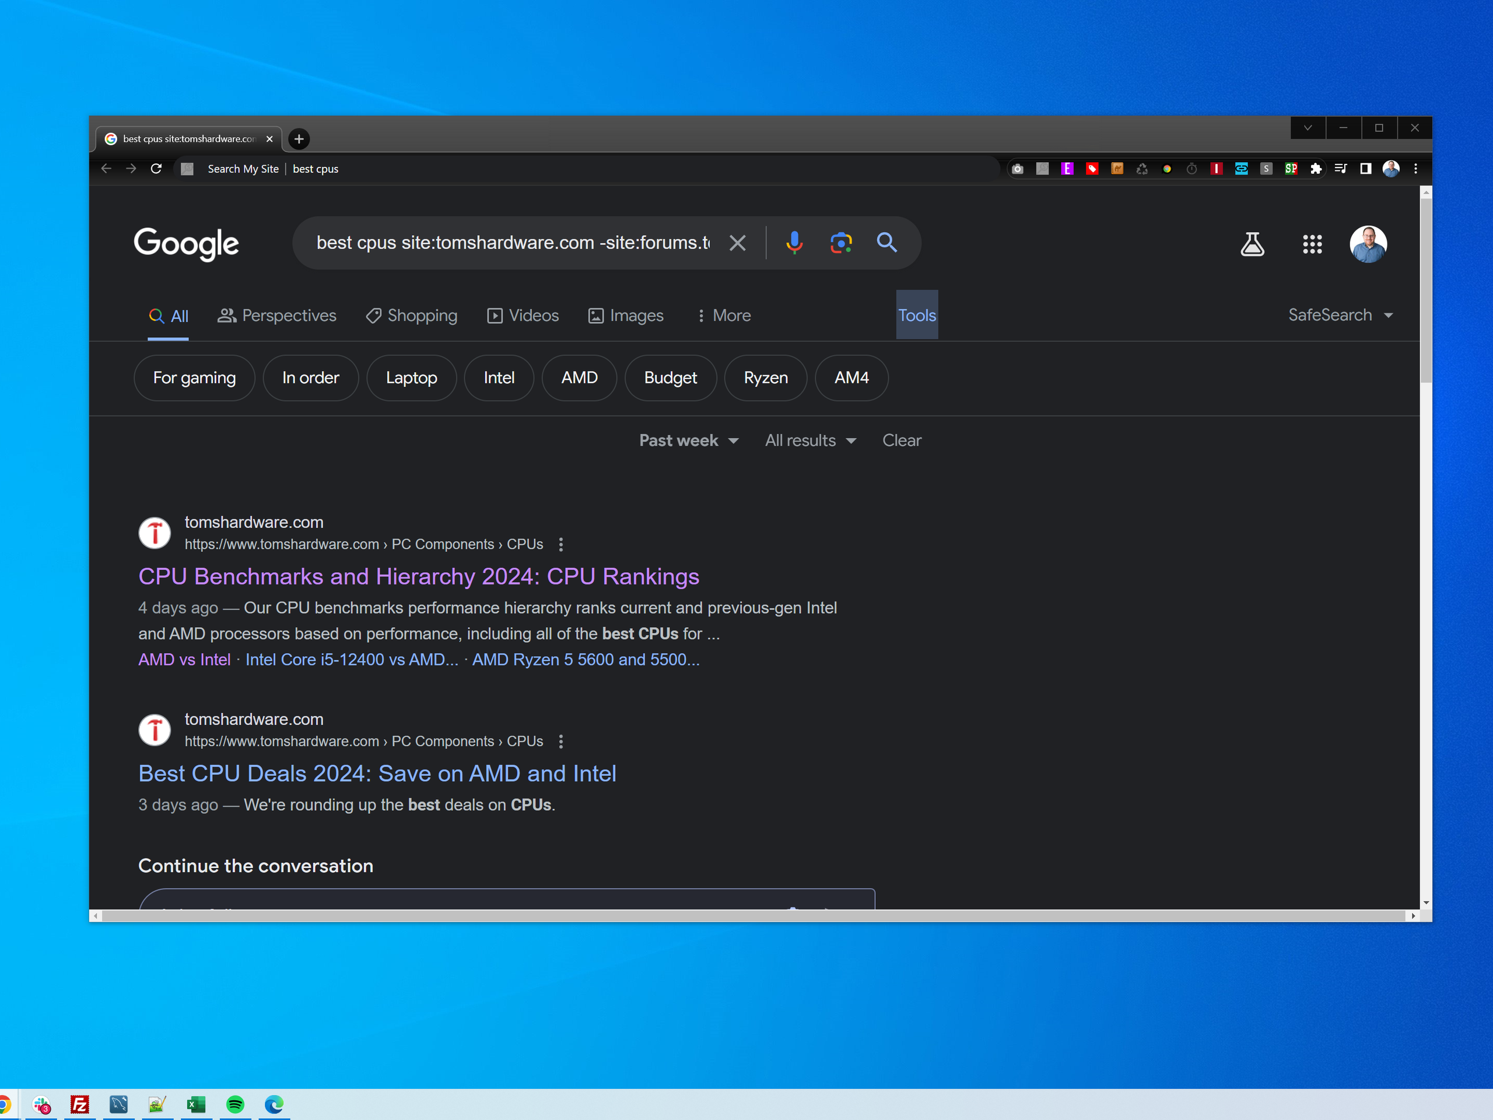This screenshot has height=1120, width=1493.
Task: Open Spotify from the taskbar
Action: click(235, 1104)
